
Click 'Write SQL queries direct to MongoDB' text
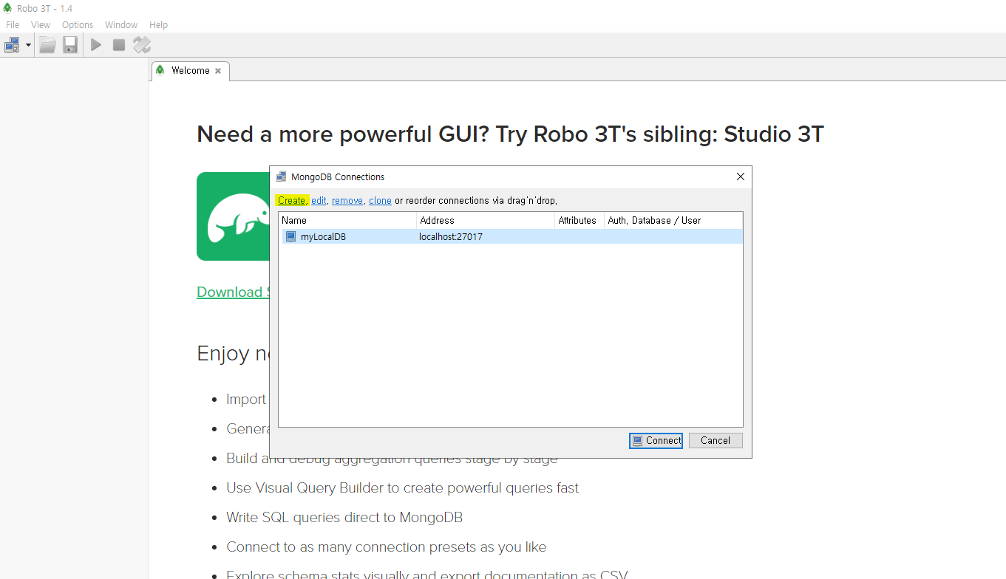tap(344, 517)
